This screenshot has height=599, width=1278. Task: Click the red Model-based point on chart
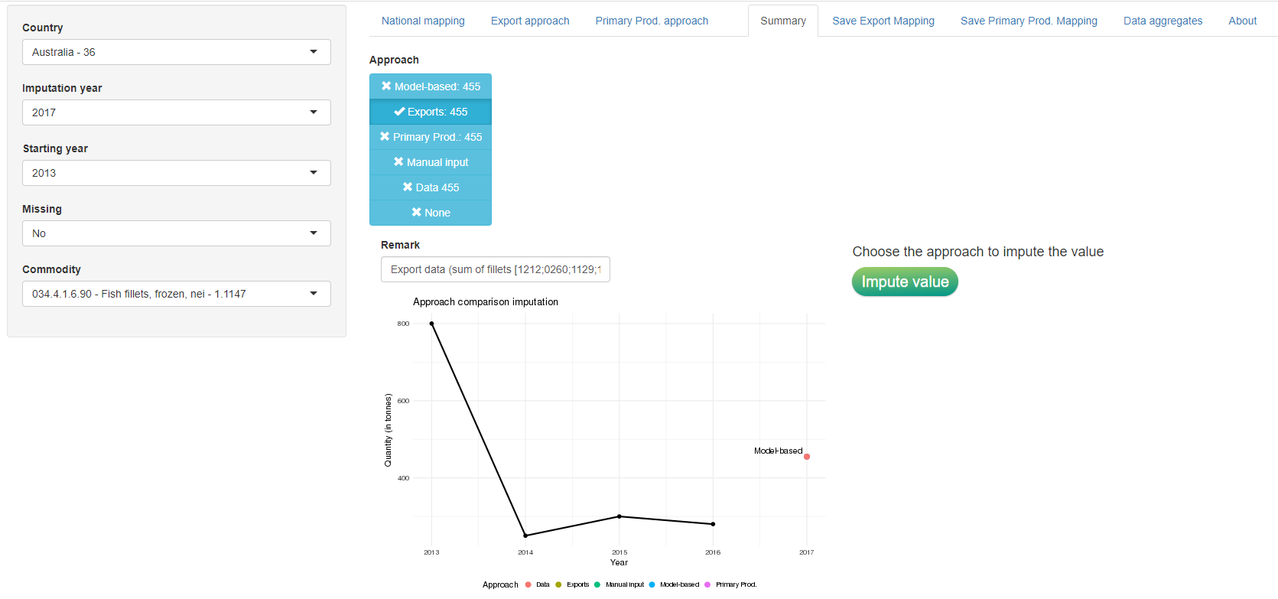click(x=807, y=457)
